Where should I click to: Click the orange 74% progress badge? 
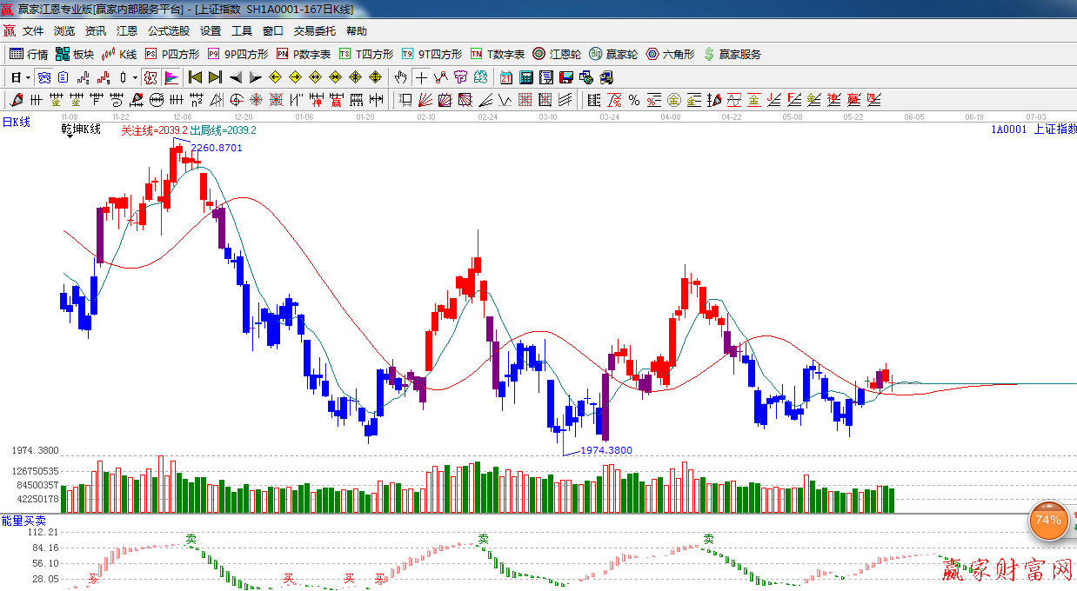(x=1048, y=521)
